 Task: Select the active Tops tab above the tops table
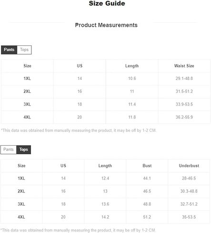[x=24, y=149]
